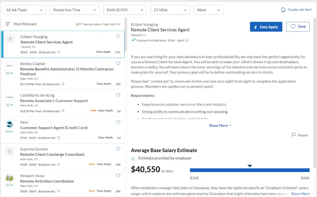
Task: Click the $40,550 salary estimate value
Action: [x=146, y=169]
